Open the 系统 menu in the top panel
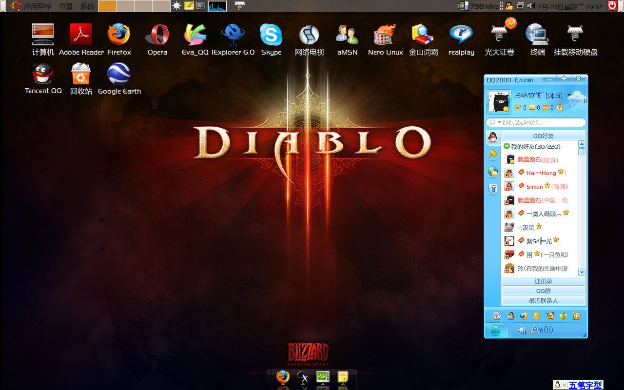 [87, 6]
